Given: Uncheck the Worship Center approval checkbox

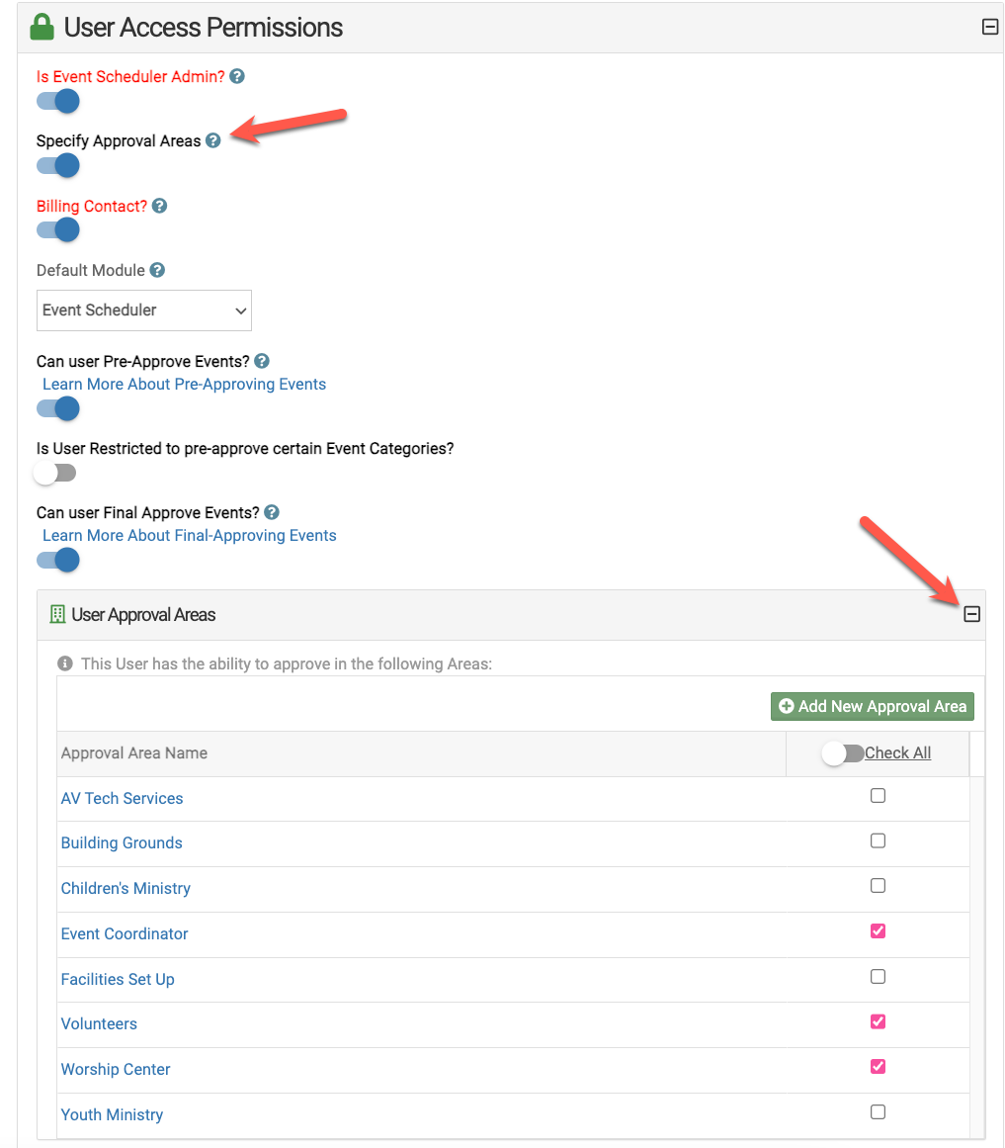Looking at the screenshot, I should pyautogui.click(x=878, y=1066).
